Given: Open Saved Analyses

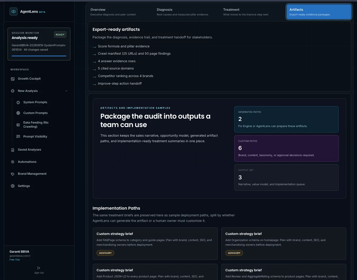Looking at the screenshot, I should click(x=39, y=150).
